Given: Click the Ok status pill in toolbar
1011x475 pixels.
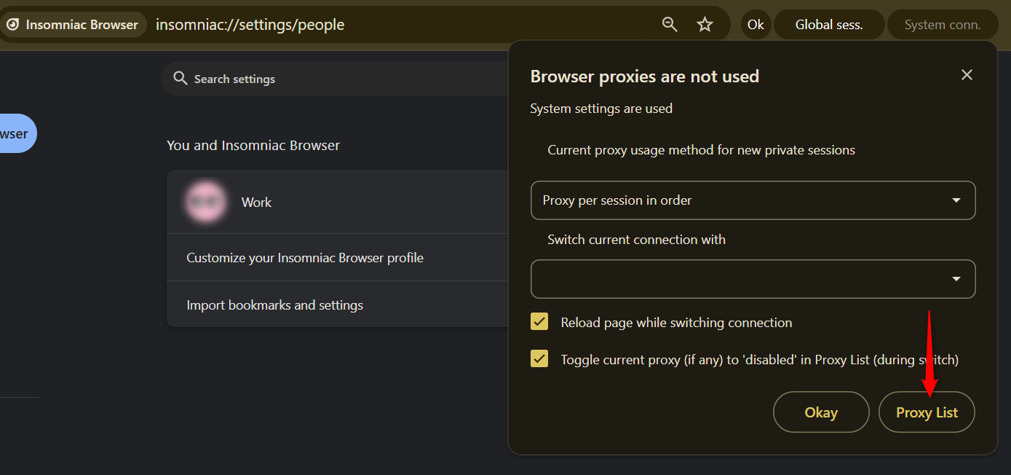Looking at the screenshot, I should (756, 25).
